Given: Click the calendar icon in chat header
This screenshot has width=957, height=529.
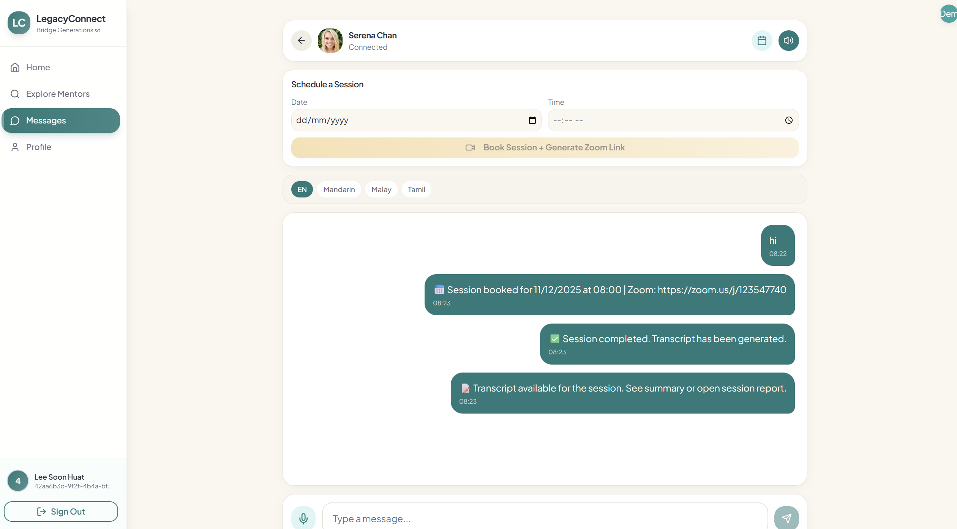Looking at the screenshot, I should click(x=762, y=41).
